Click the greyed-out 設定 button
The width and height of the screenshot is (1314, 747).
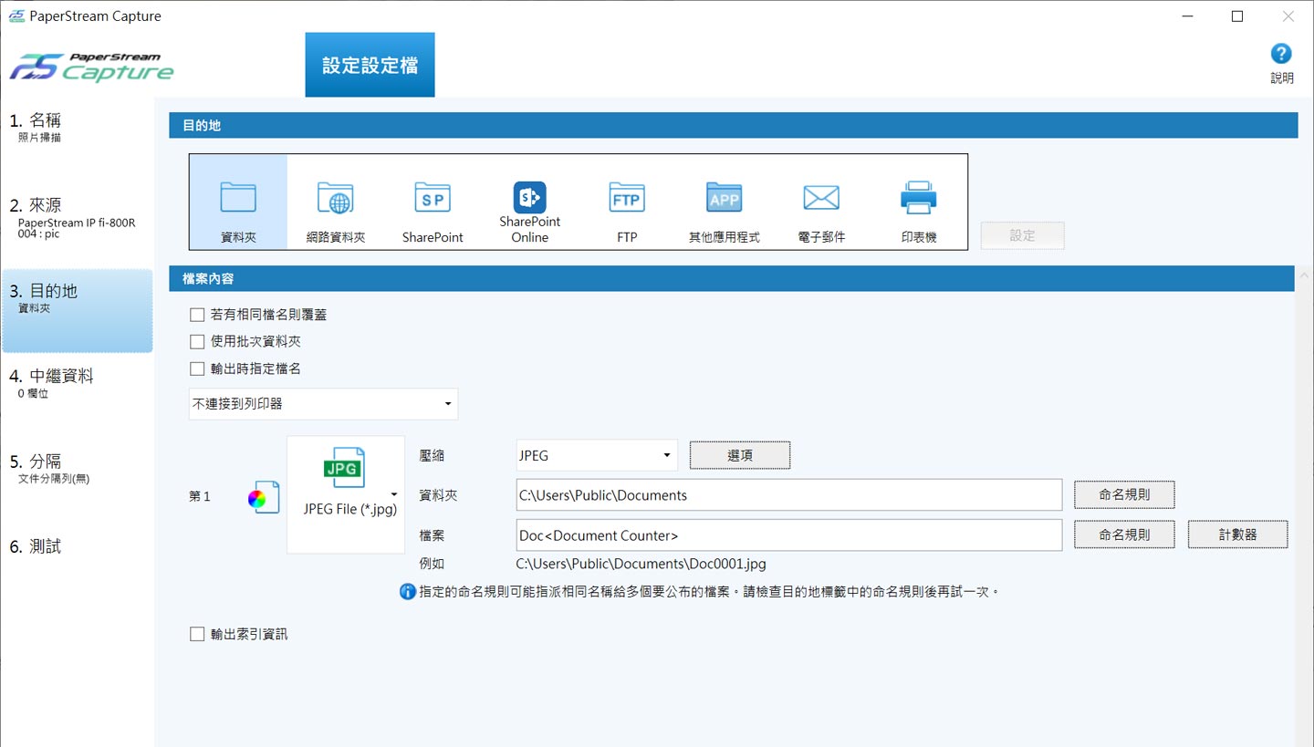[1022, 235]
